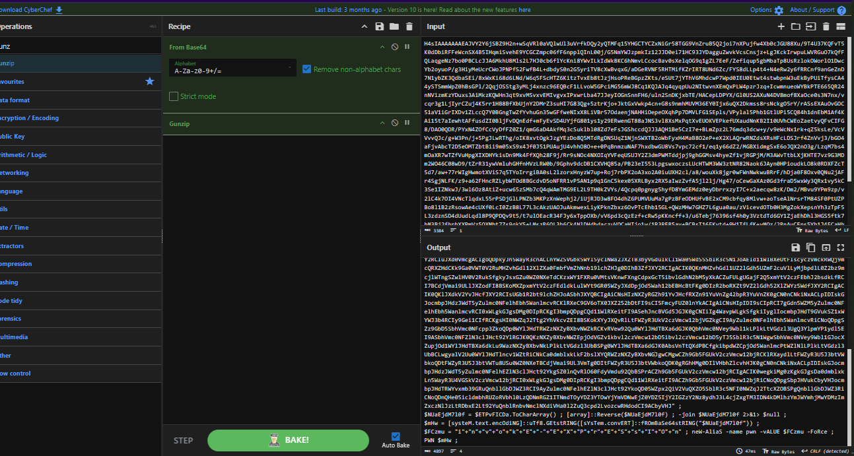Enable the Strict mode checkbox

[x=174, y=96]
